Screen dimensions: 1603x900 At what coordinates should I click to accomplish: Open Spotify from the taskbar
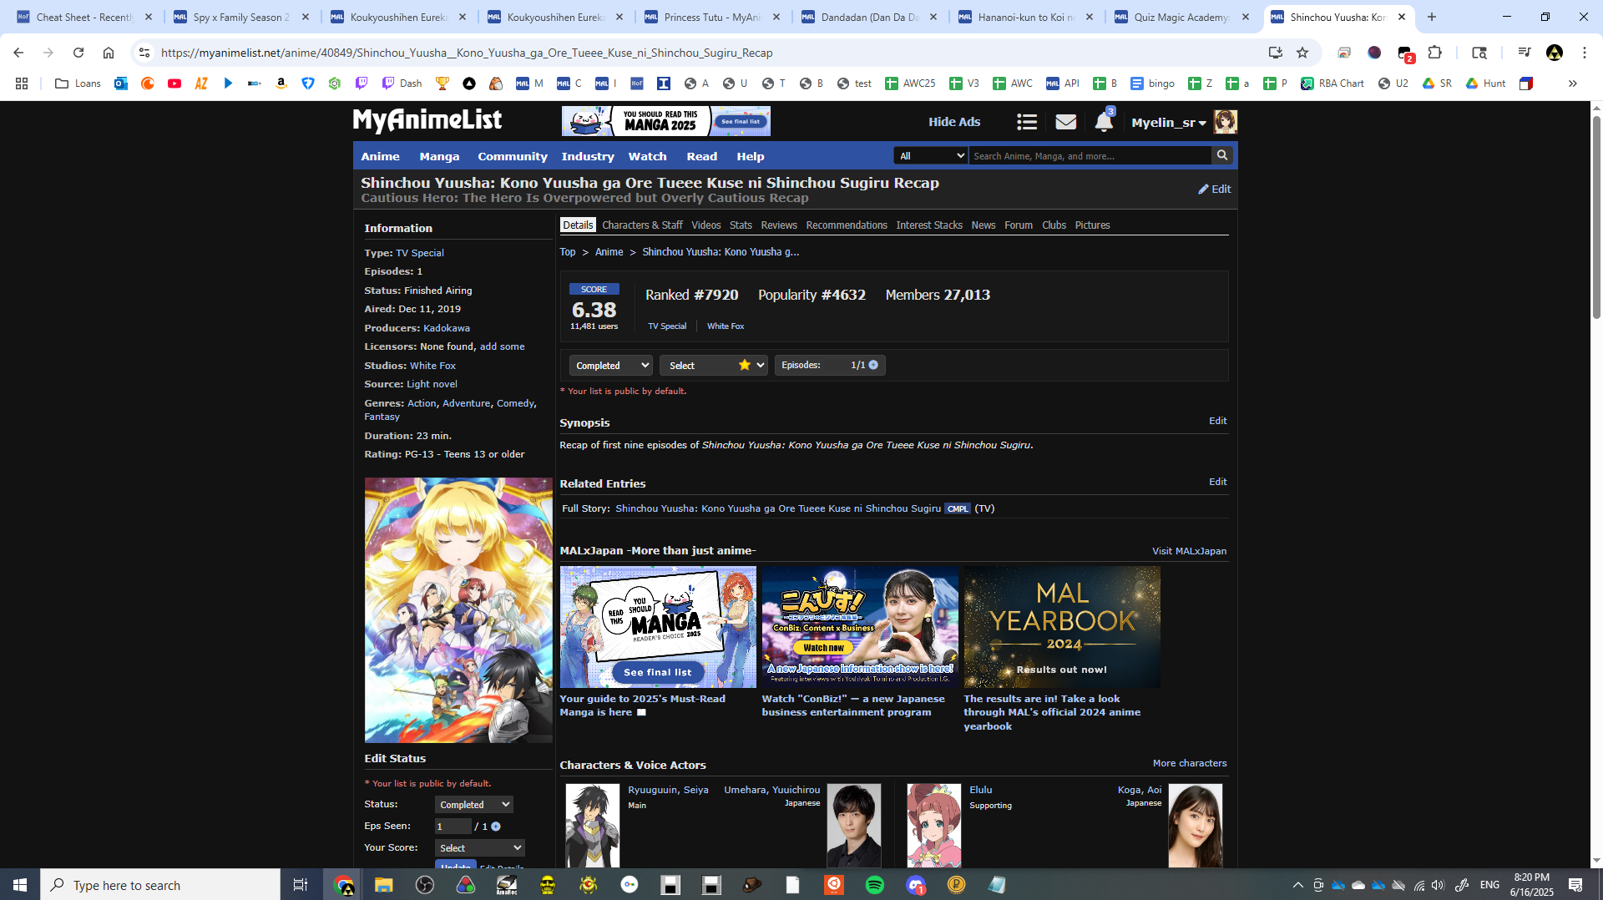pyautogui.click(x=875, y=885)
